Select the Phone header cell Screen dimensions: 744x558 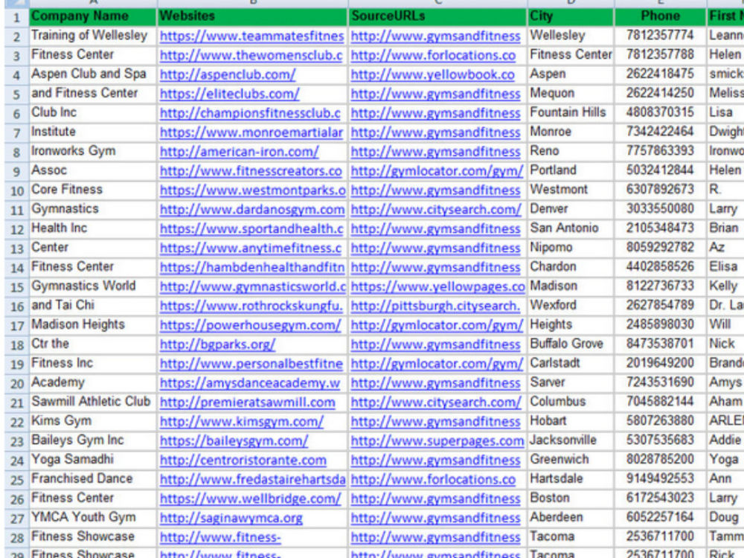click(x=661, y=16)
